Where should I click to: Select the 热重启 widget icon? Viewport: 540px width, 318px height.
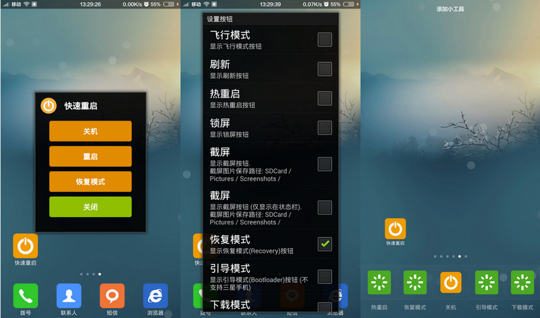[x=379, y=282]
